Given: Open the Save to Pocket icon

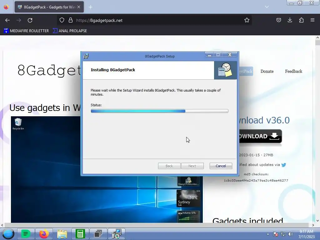Looking at the screenshot, I should pyautogui.click(x=278, y=20).
